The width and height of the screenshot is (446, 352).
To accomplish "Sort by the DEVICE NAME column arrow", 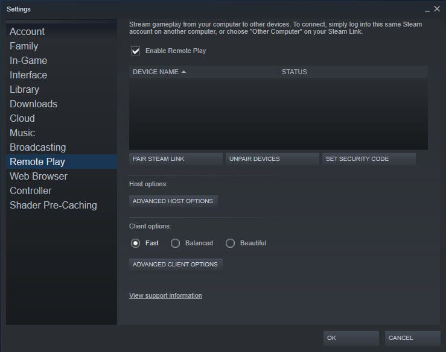I will 183,72.
